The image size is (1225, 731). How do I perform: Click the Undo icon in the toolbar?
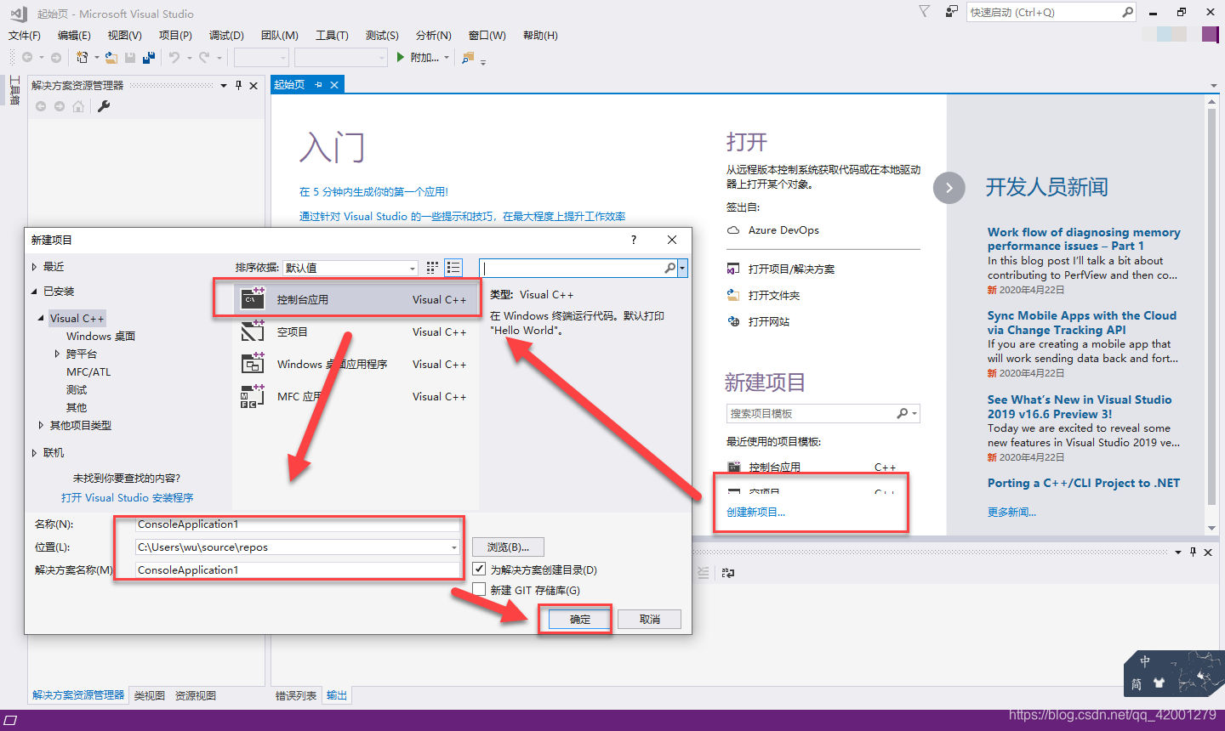tap(175, 57)
